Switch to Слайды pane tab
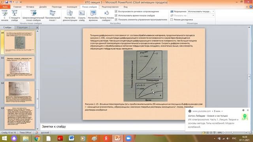The height and width of the screenshot is (142, 253). (7, 27)
